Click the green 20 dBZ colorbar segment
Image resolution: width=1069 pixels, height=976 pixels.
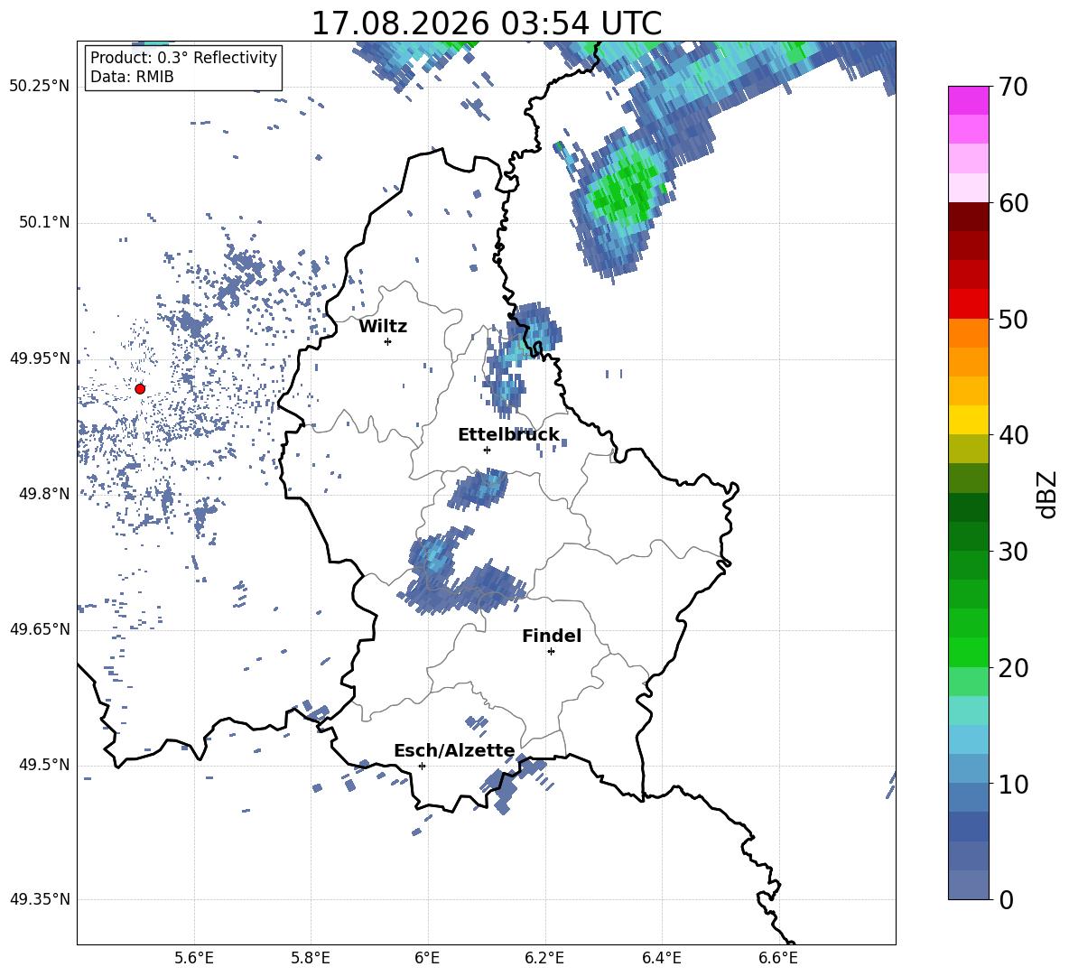click(x=968, y=652)
